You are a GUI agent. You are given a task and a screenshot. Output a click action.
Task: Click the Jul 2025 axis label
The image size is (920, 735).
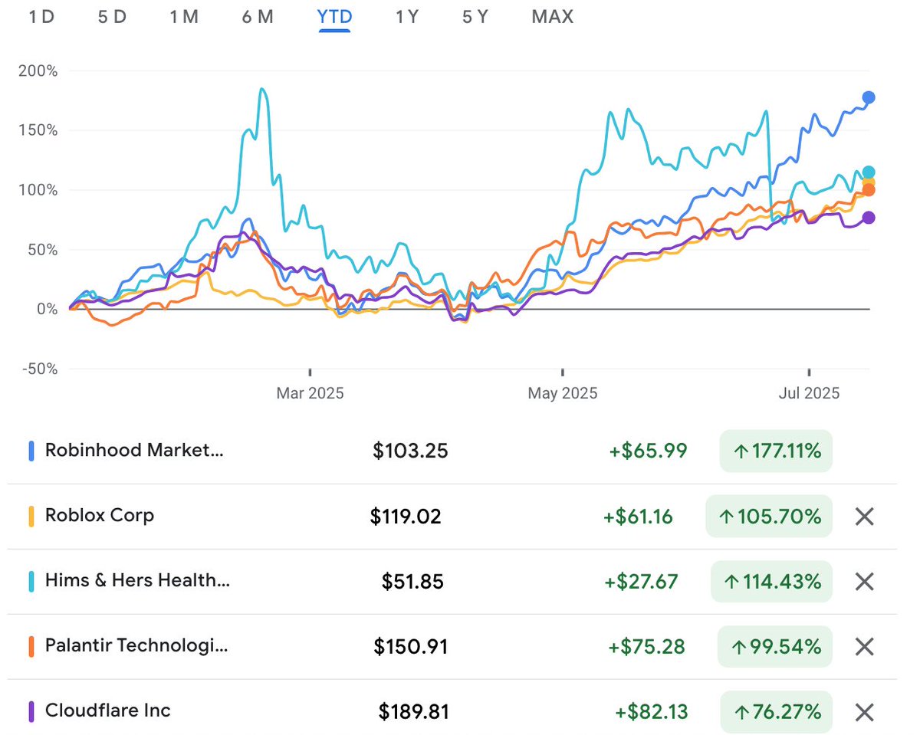point(810,393)
